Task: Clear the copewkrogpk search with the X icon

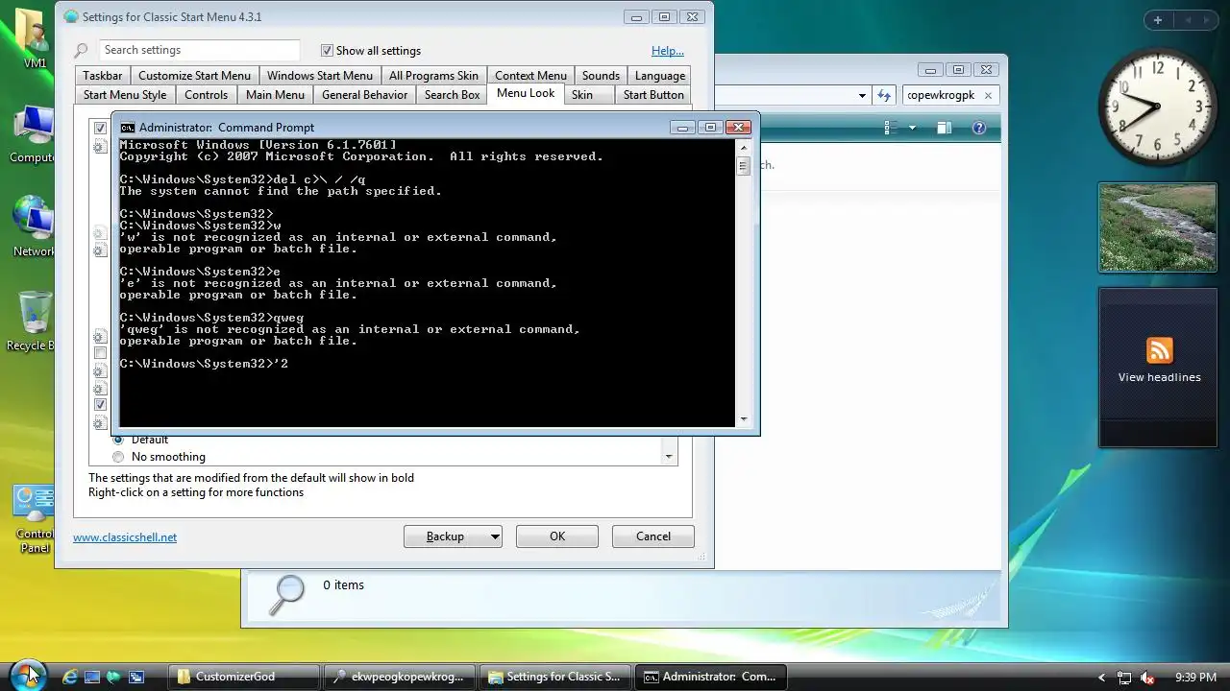Action: coord(988,95)
